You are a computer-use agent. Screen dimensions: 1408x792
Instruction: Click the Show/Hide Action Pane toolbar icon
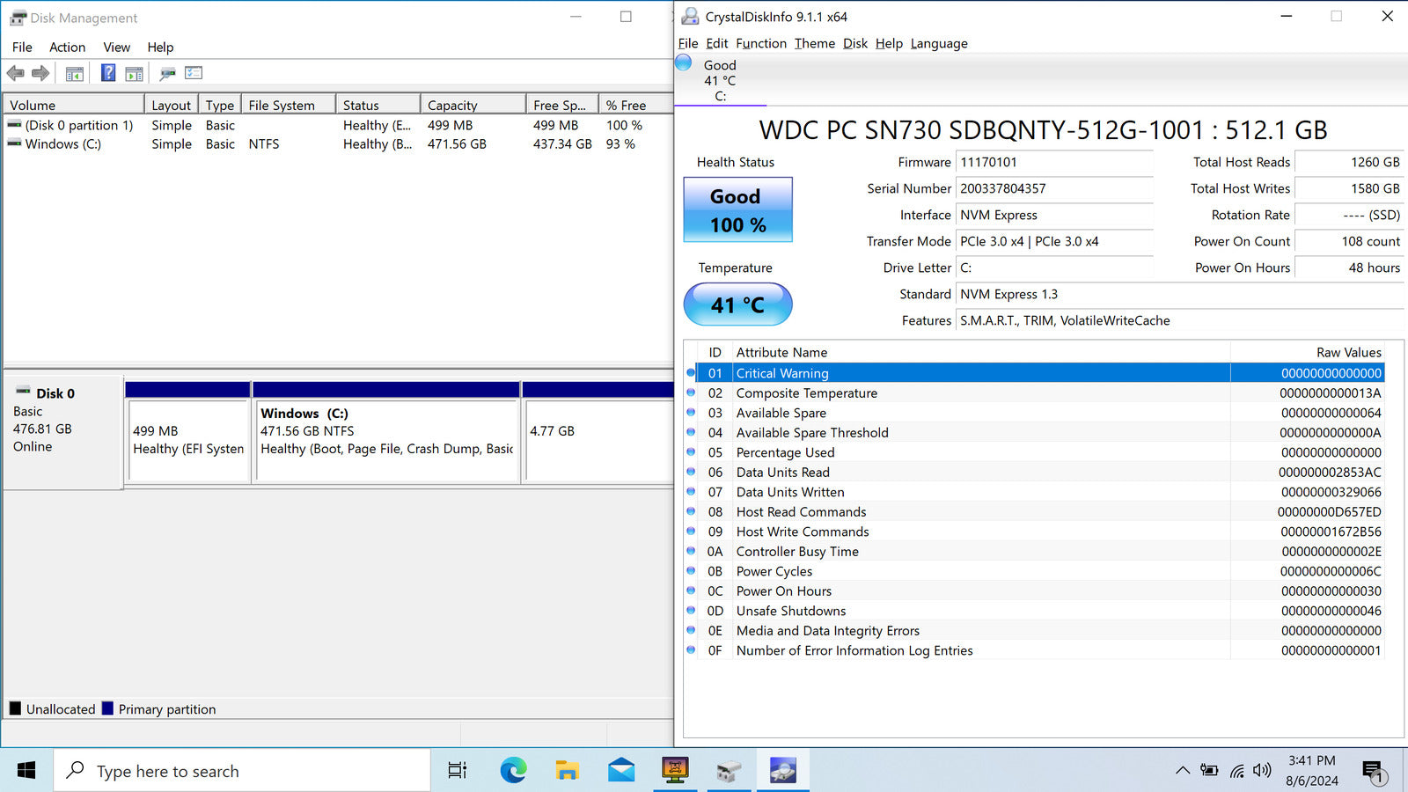[x=134, y=73]
